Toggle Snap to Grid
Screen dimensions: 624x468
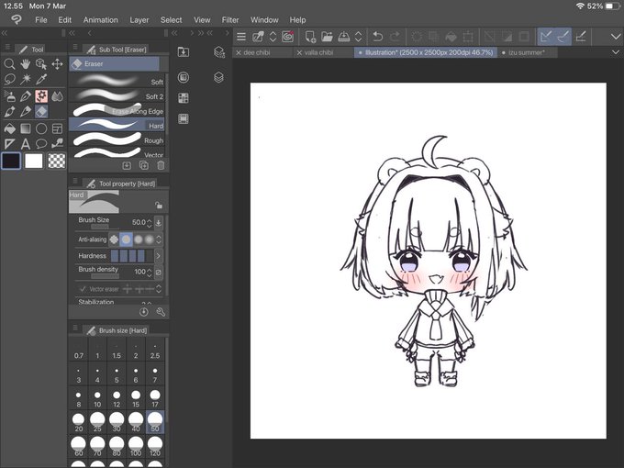pyautogui.click(x=581, y=37)
